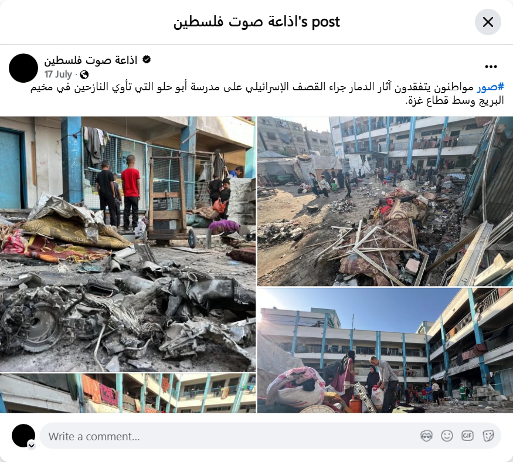This screenshot has width=513, height=462.
Task: Click the 17 July post timestamp
Action: 58,74
